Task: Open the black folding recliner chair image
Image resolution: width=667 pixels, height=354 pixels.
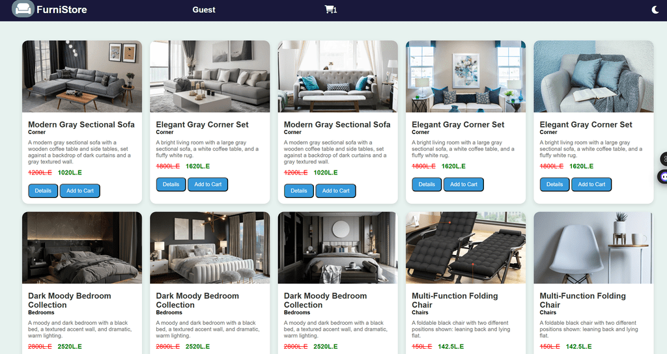Action: [466, 248]
